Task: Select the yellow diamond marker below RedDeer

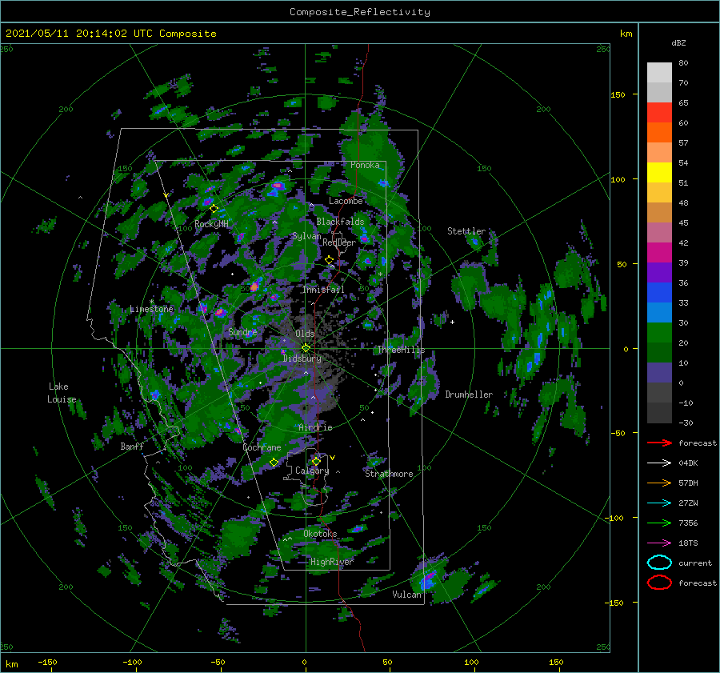Action: click(x=330, y=260)
